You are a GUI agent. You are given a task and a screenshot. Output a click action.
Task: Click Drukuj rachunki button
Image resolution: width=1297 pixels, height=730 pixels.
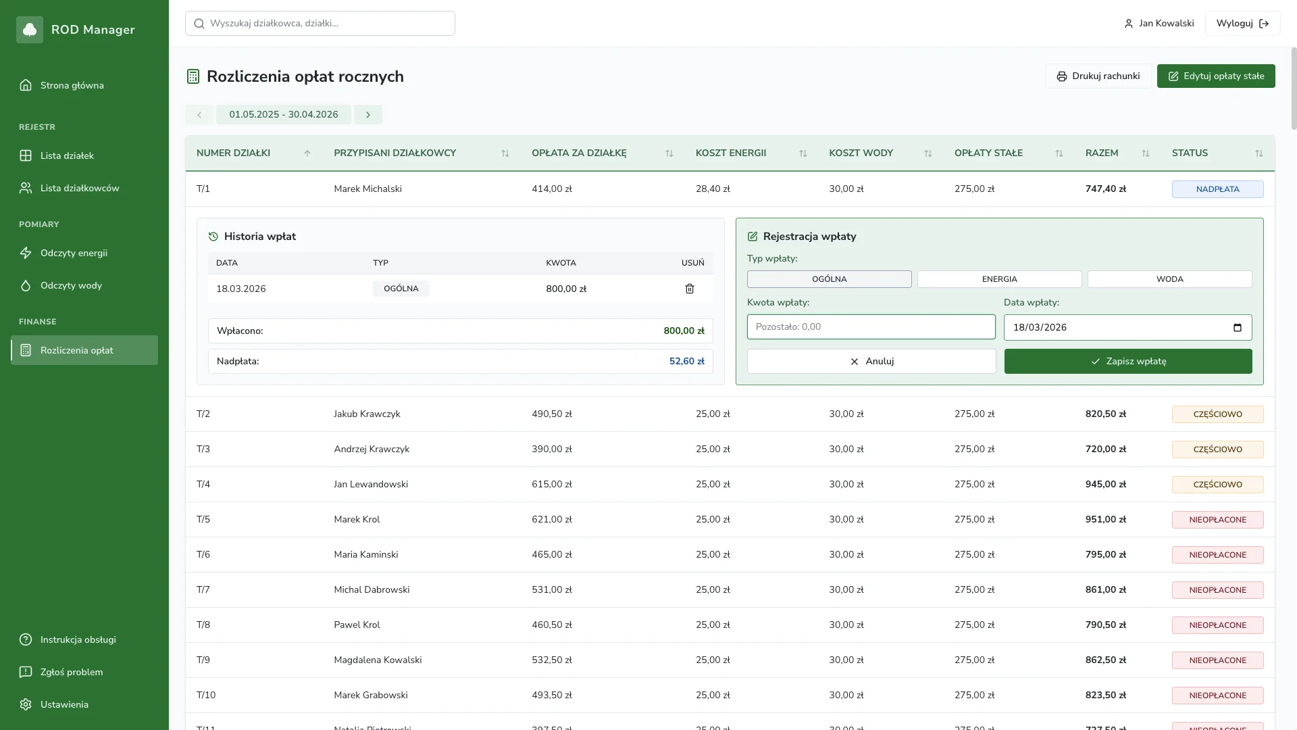pyautogui.click(x=1098, y=76)
